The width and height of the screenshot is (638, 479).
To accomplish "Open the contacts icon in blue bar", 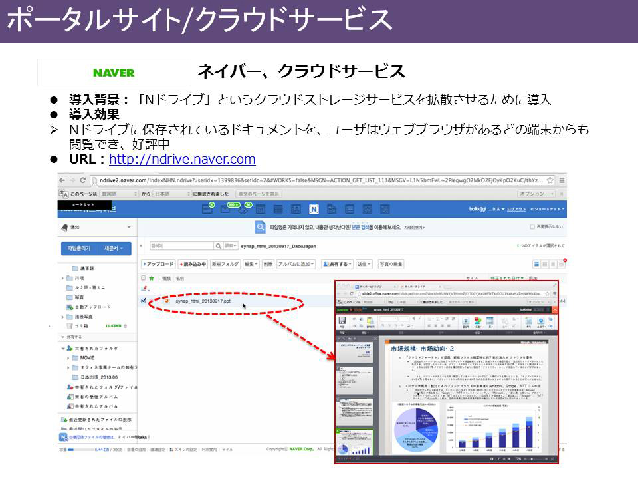I will 296,210.
